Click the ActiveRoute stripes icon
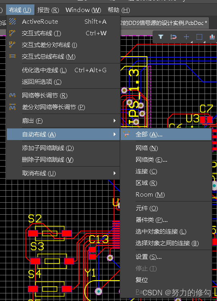The width and height of the screenshot is (217, 301). coord(12,21)
